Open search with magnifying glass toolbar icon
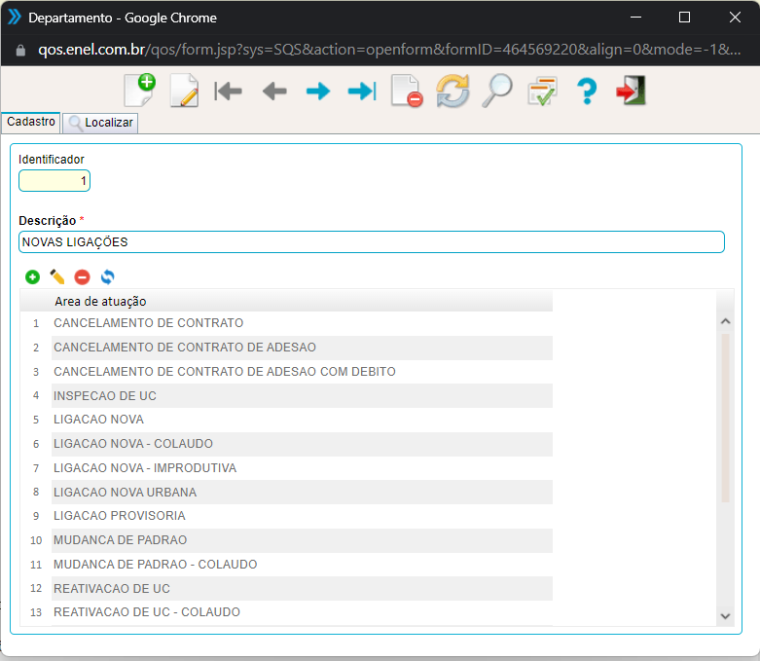The height and width of the screenshot is (661, 760). pyautogui.click(x=496, y=91)
